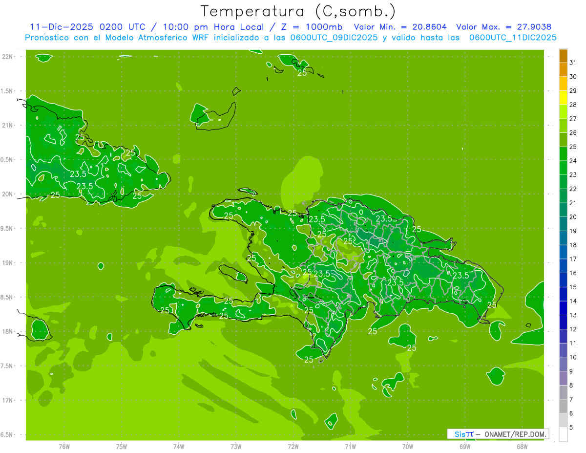This screenshot has width=586, height=453.
Task: Click the white bottom swatch below legend value 5
Action: (563, 434)
